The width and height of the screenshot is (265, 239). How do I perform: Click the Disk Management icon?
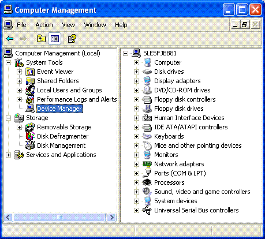tap(30, 145)
